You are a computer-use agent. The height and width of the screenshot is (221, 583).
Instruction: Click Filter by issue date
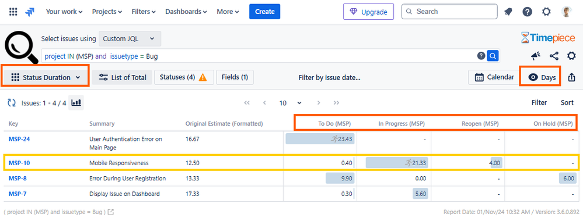[329, 77]
